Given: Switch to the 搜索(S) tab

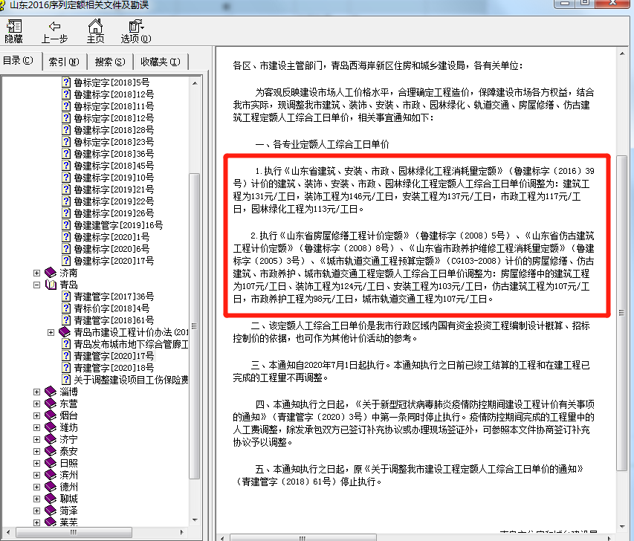Looking at the screenshot, I should [x=110, y=62].
